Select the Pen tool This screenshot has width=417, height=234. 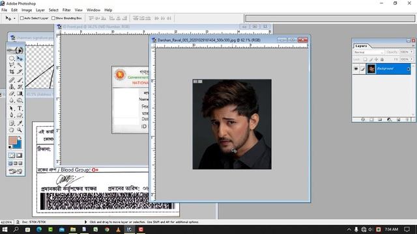click(x=12, y=115)
